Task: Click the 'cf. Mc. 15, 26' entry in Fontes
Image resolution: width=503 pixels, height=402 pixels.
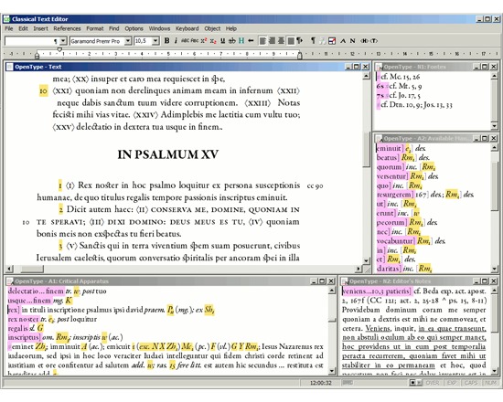Action: click(401, 77)
